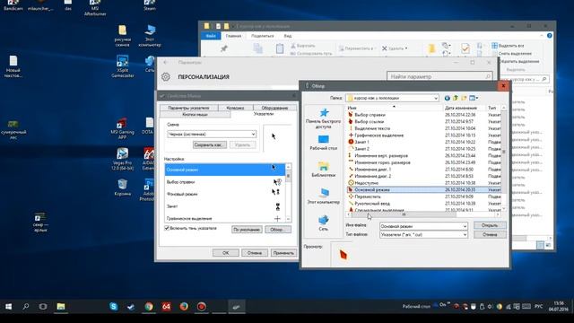Select file Изменение гориз. размеров

[382, 162]
